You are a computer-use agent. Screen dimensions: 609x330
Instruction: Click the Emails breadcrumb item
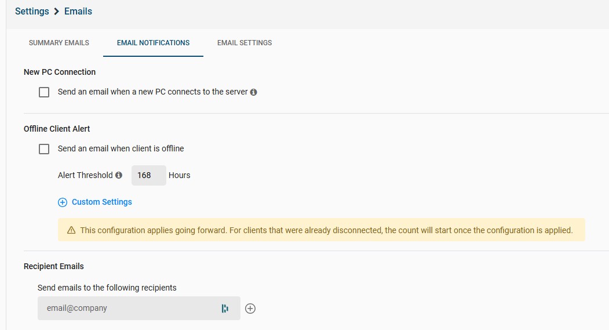point(78,12)
